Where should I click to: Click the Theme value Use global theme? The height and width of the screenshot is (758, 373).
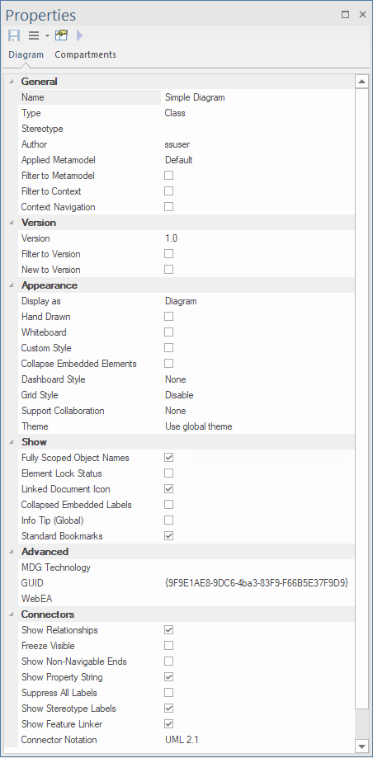[x=199, y=426]
